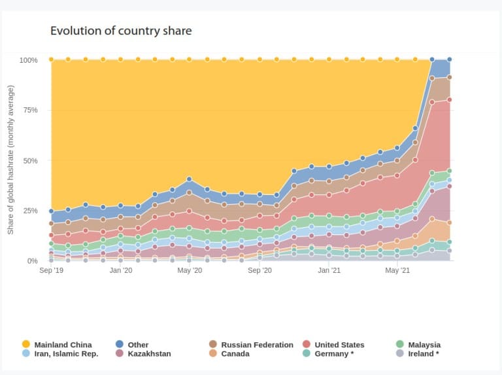The image size is (502, 375).
Task: Toggle Kazakhstan legend entry
Action: pyautogui.click(x=143, y=353)
